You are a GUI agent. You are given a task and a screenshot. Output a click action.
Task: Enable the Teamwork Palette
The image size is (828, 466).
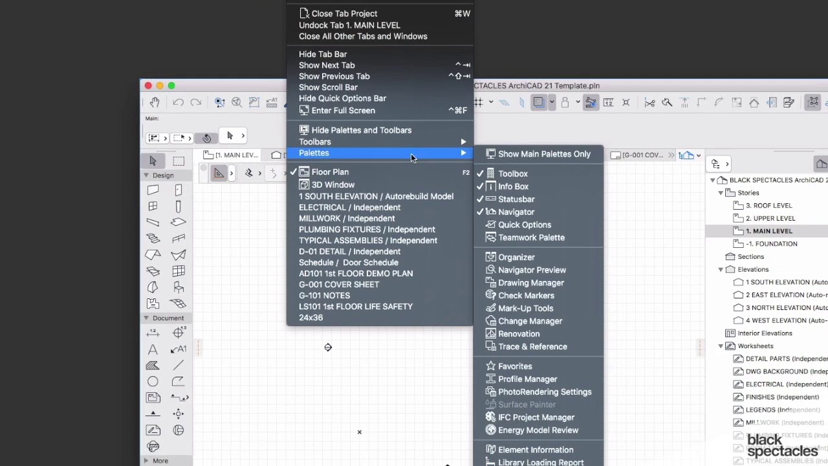pyautogui.click(x=531, y=238)
